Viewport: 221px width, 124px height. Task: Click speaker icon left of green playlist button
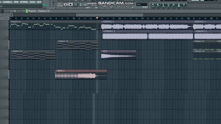click(23, 11)
